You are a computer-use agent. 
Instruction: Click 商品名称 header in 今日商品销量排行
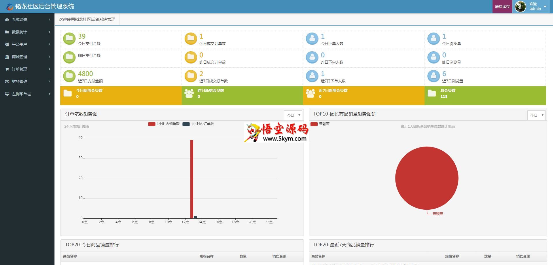(x=70, y=256)
